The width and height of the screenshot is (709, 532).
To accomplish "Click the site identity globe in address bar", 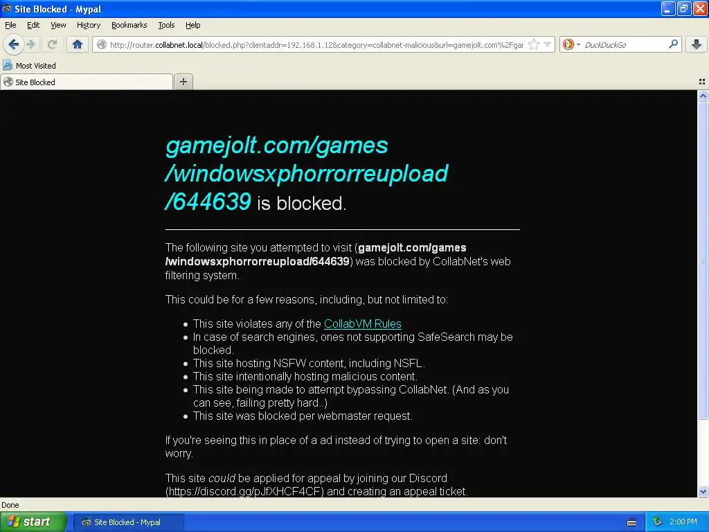I will 102,44.
